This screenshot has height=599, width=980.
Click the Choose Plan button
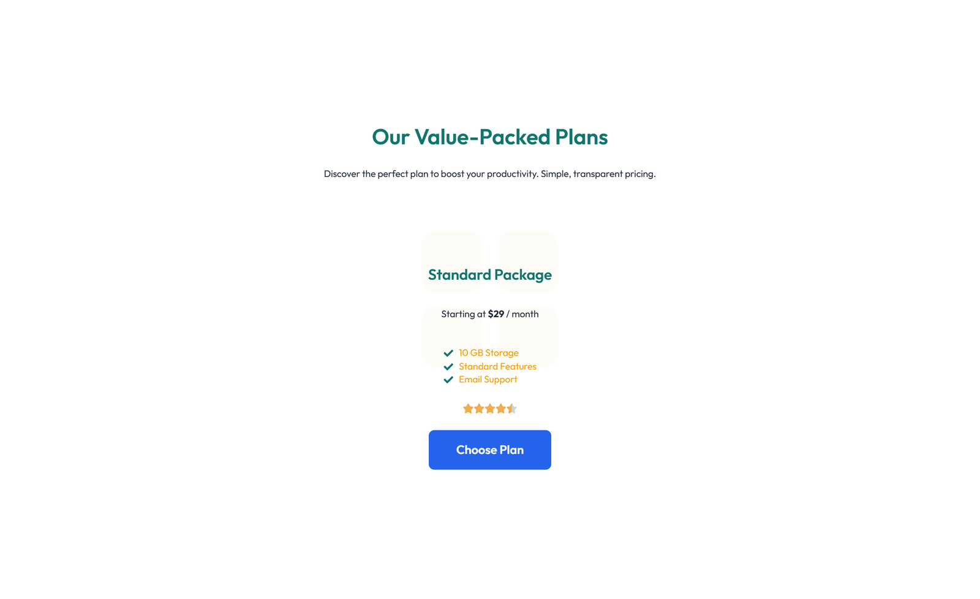pos(489,450)
